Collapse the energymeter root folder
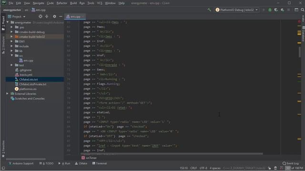305x171 pixels. point(8,22)
